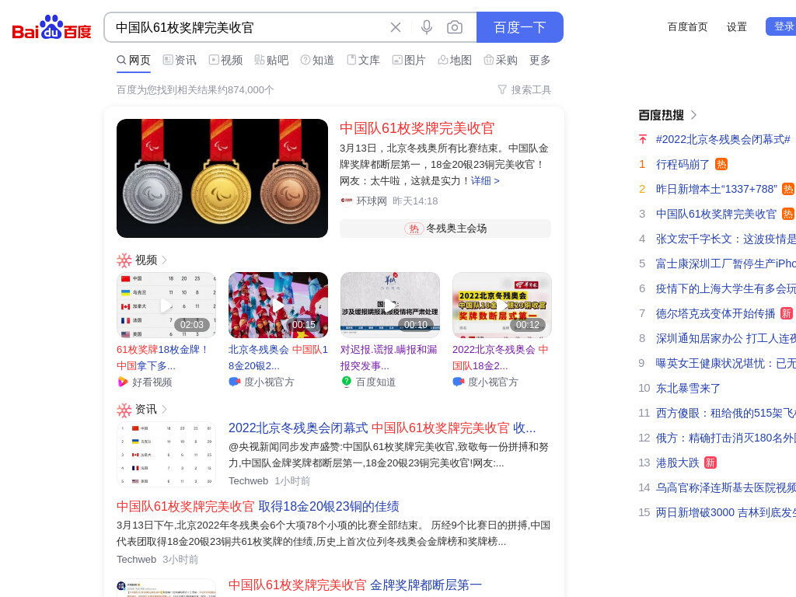This screenshot has height=597, width=796.
Task: Clear the search box with X icon
Action: (396, 27)
